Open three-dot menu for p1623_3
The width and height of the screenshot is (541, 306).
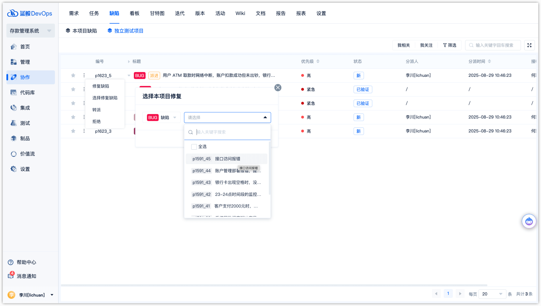pos(84,131)
